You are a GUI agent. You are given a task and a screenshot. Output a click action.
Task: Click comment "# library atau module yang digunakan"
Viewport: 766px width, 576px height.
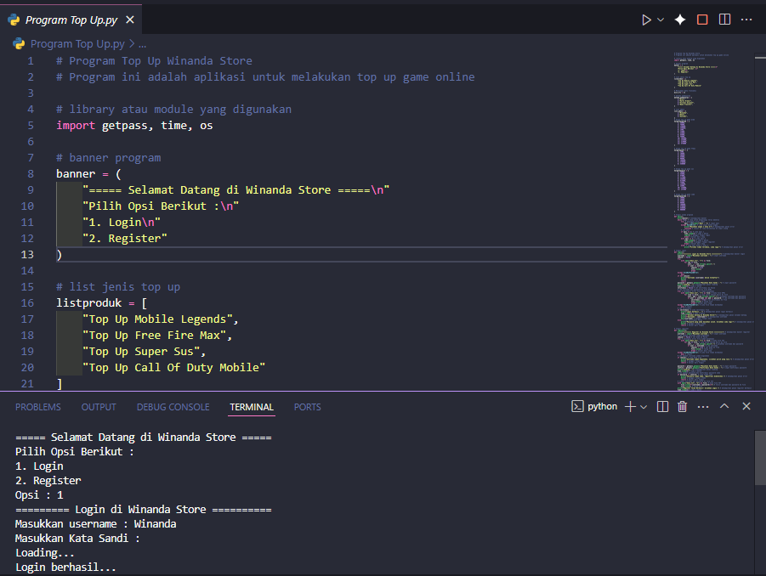click(174, 110)
